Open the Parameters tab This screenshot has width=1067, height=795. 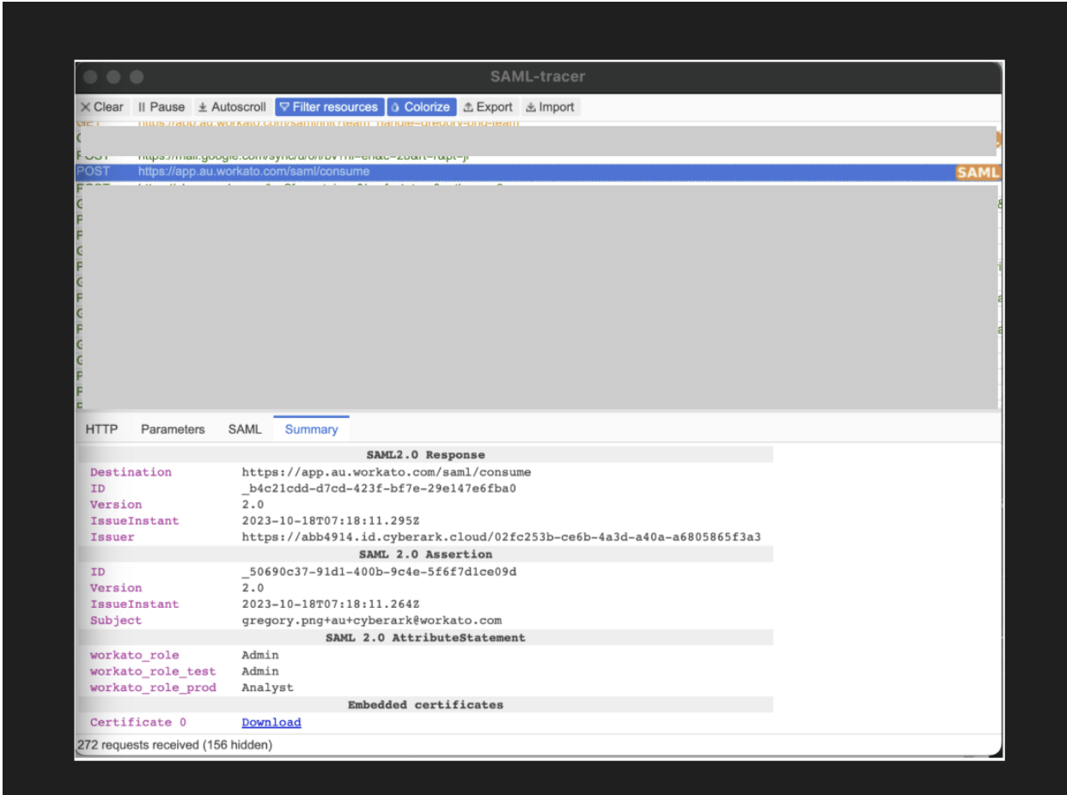[172, 428]
